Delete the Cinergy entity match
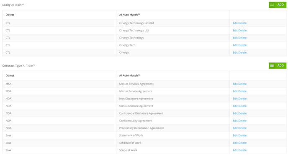The image size is (288, 156). pos(242,52)
